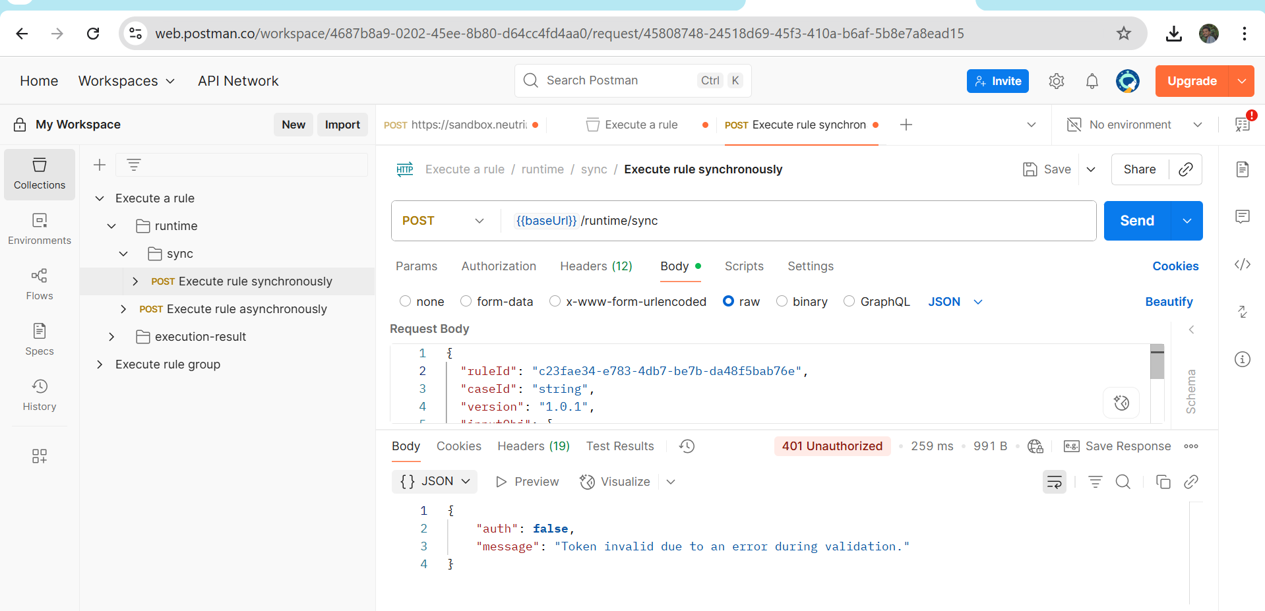
Task: Copy the response body with copy icon
Action: [x=1163, y=482]
